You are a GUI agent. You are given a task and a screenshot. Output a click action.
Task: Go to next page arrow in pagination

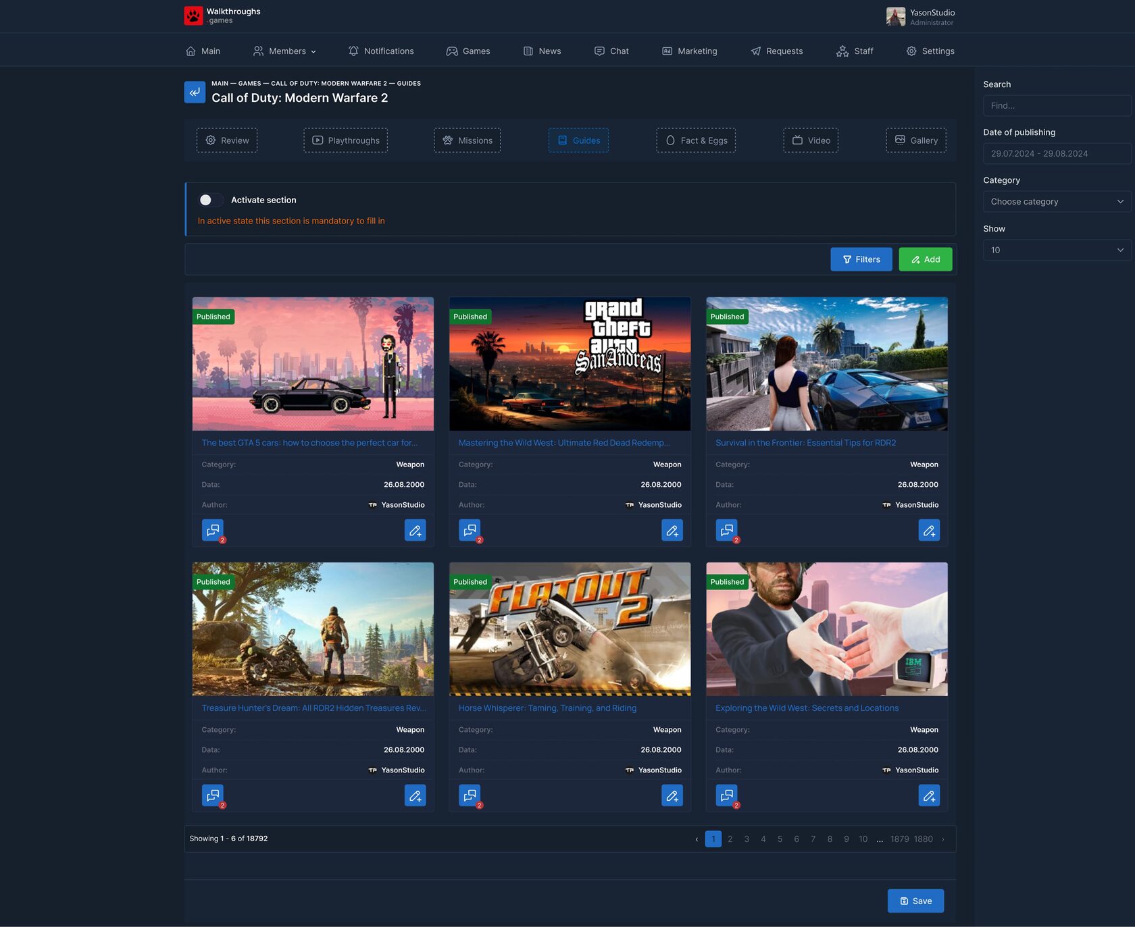943,839
